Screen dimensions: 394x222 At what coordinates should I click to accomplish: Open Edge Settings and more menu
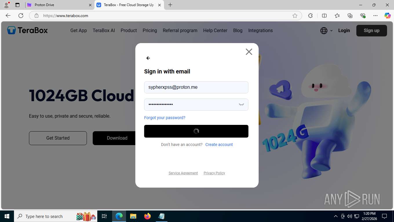coord(375,16)
